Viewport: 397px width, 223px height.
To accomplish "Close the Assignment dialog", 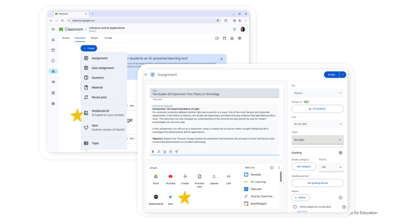I will coord(146,75).
